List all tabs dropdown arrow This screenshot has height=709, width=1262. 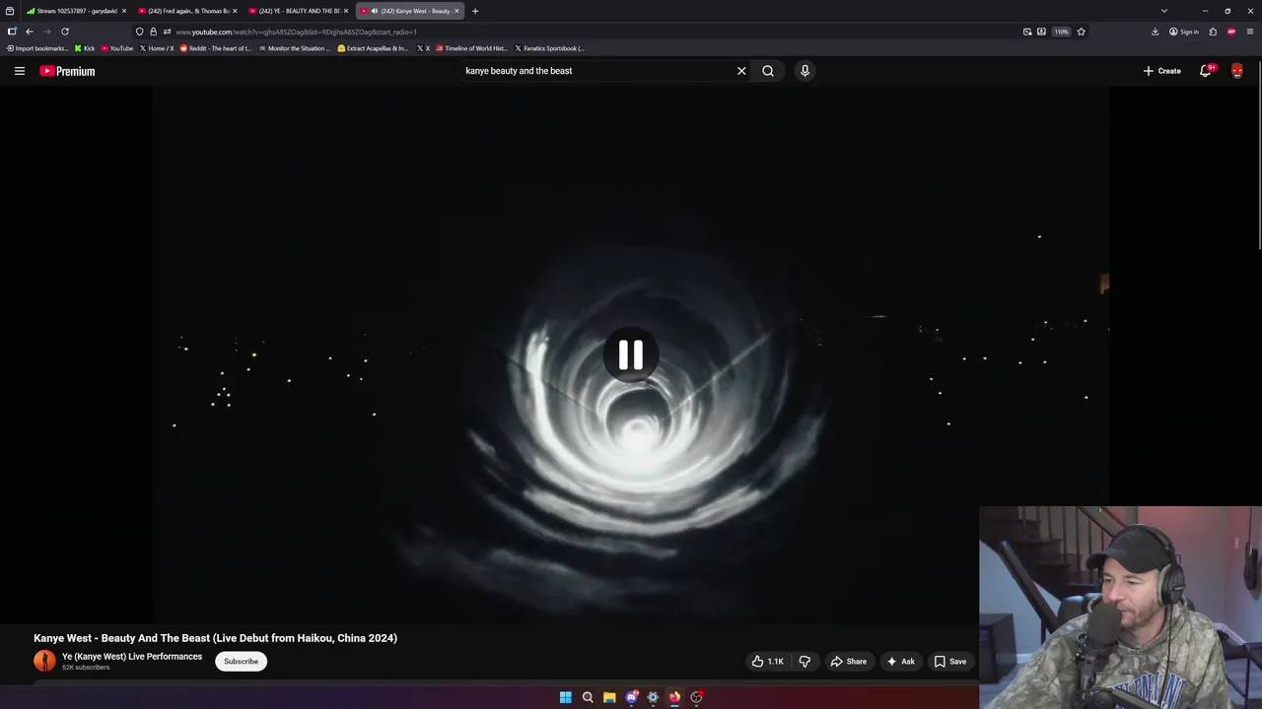tap(1164, 11)
